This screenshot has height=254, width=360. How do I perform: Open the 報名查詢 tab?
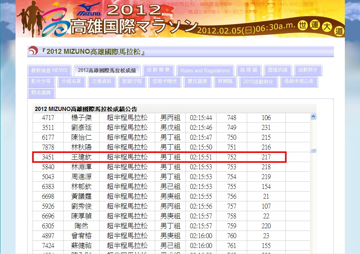[x=41, y=92]
